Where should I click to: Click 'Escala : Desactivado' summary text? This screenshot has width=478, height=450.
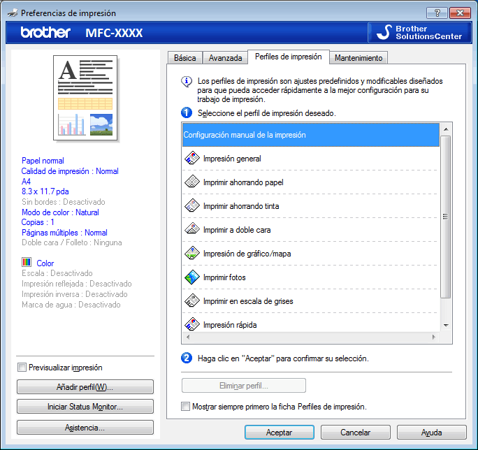tap(57, 273)
